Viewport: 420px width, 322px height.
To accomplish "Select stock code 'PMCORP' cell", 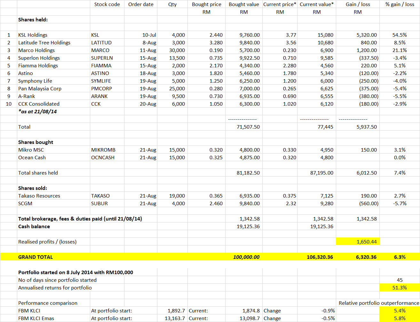I will pos(107,88).
